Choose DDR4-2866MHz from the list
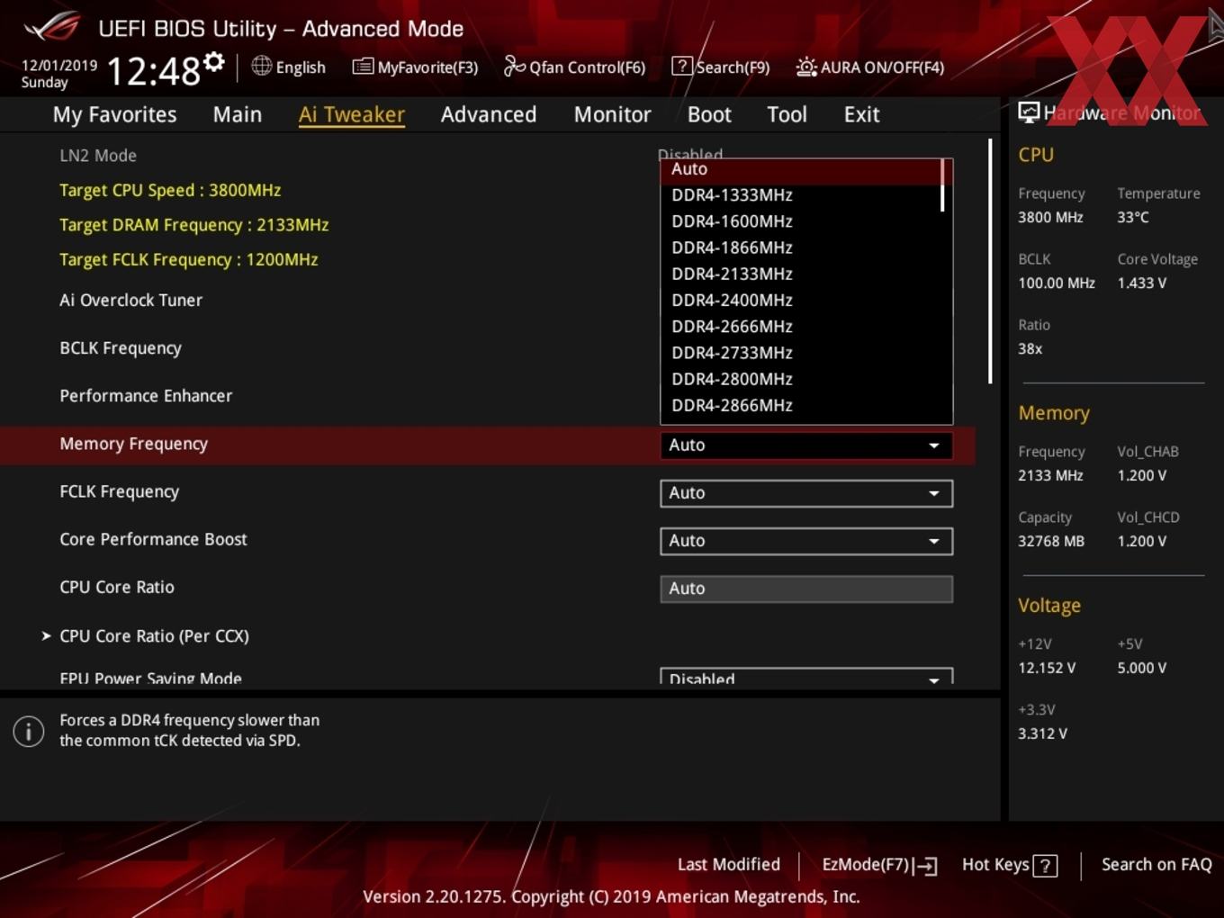 pyautogui.click(x=801, y=405)
